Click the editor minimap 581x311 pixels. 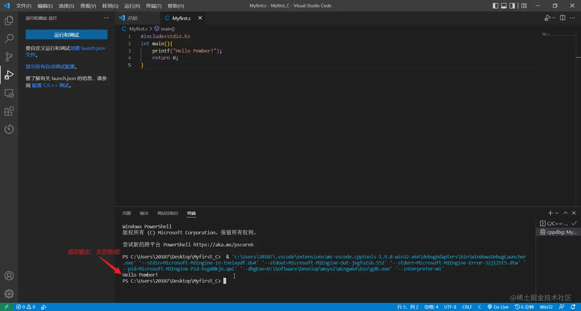pyautogui.click(x=558, y=34)
